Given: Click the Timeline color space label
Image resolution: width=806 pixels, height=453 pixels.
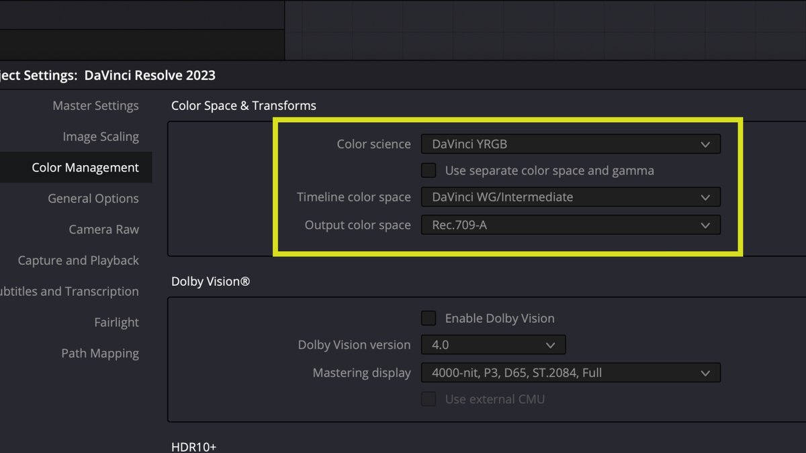Looking at the screenshot, I should click(x=354, y=197).
